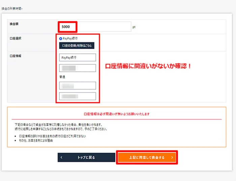Click the blurred field under 普通 label

tap(78, 85)
